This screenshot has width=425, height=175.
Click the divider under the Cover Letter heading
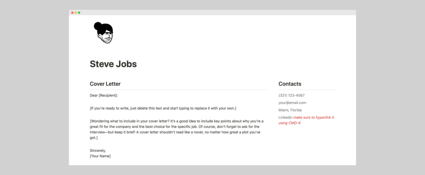coord(178,90)
